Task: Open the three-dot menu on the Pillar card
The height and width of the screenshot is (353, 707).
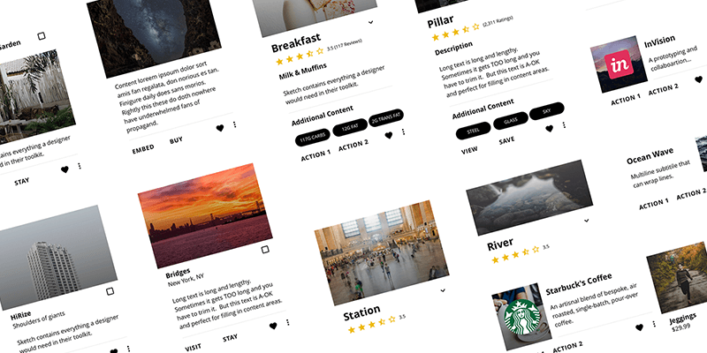Action: pyautogui.click(x=564, y=125)
